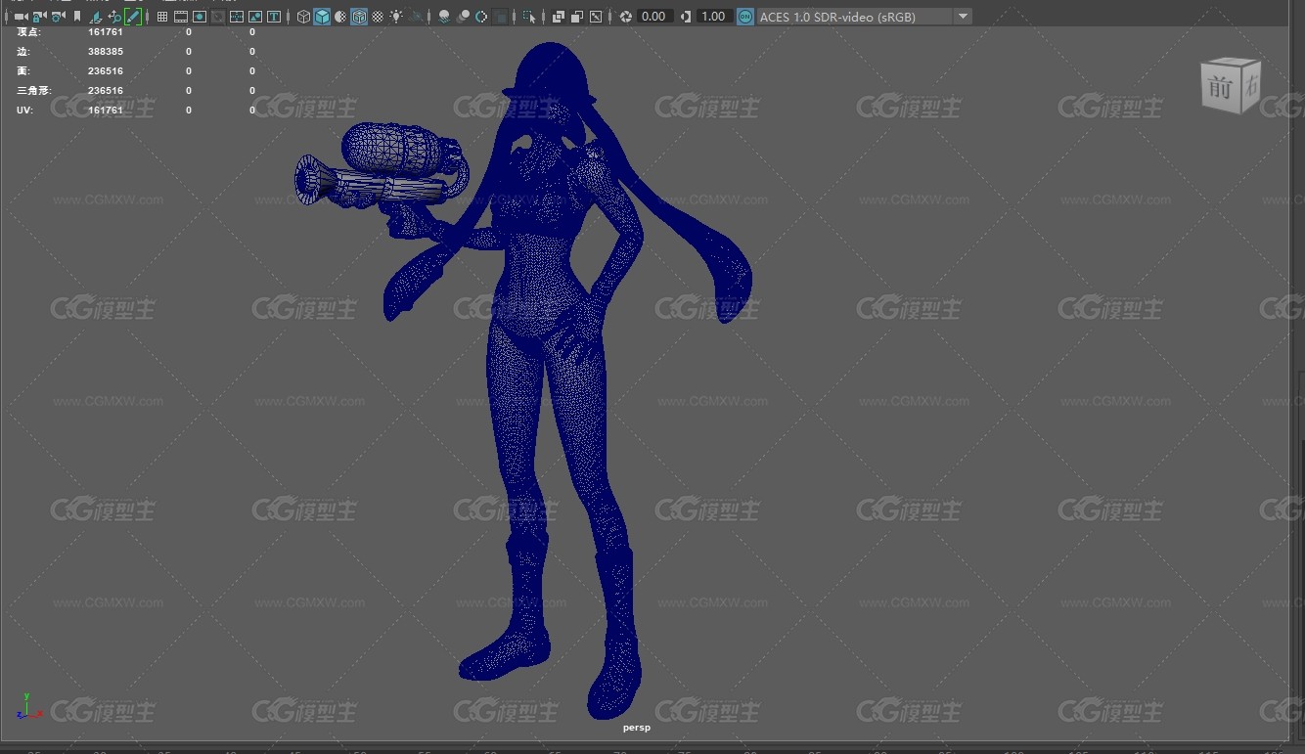Toggle Depth of Field icon

tap(500, 17)
